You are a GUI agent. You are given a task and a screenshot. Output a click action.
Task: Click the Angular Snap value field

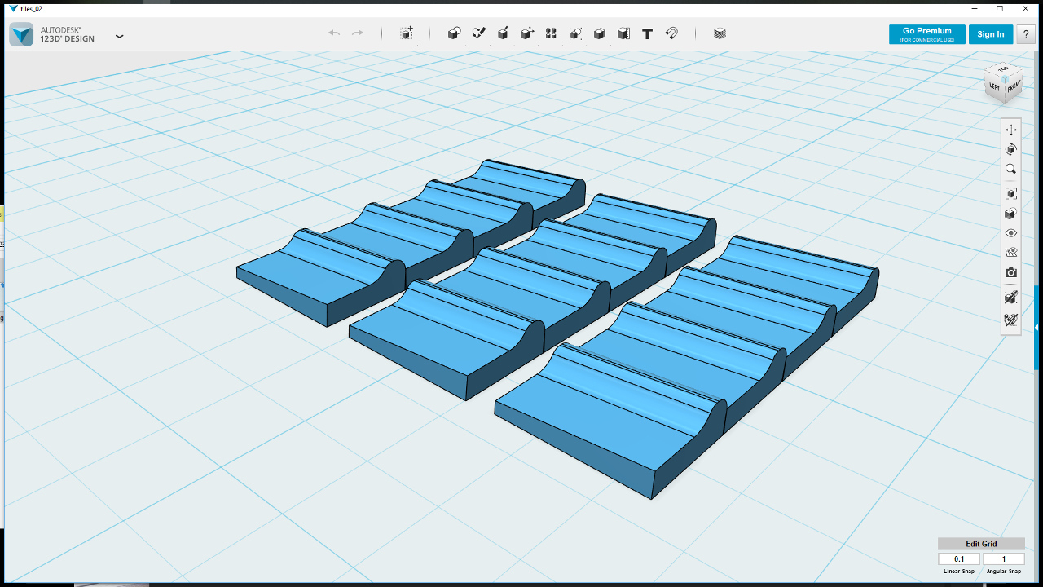[x=1004, y=559]
